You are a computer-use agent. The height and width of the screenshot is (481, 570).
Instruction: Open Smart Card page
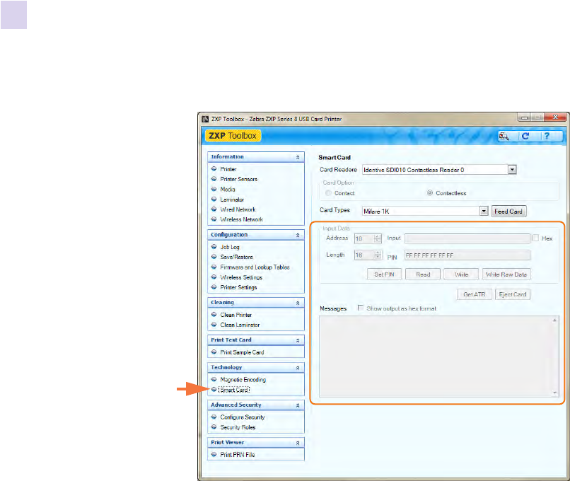tap(234, 390)
